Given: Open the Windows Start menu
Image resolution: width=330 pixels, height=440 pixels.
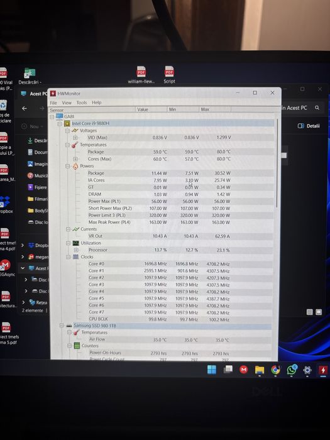Looking at the screenshot, I should [x=212, y=370].
